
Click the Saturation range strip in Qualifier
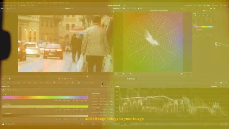[x=45, y=107]
